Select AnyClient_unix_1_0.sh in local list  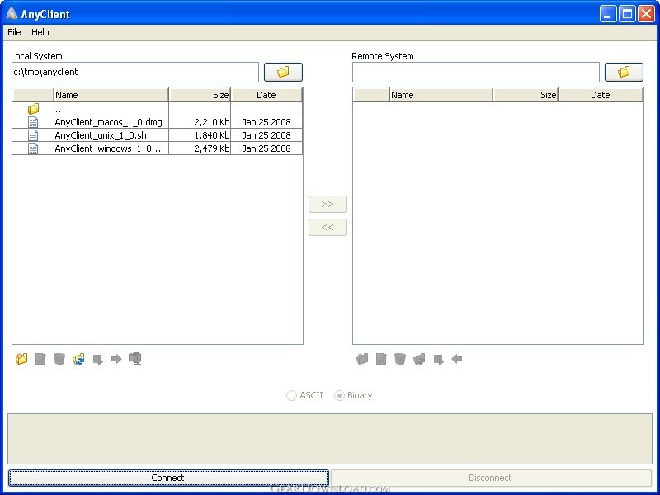point(158,135)
